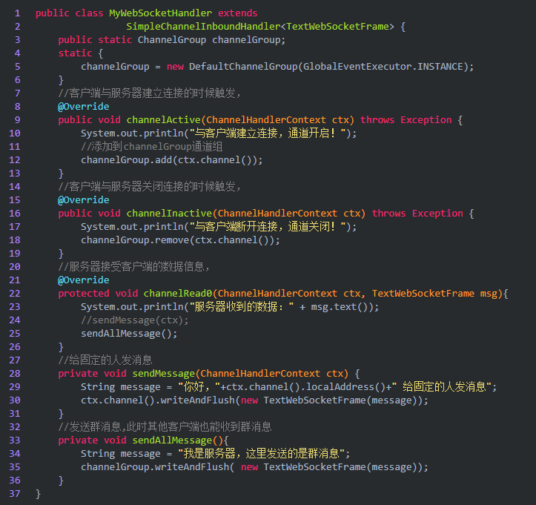Viewport: 536px width, 505px height.
Task: Click GlobalEventExecutor.INSTANCE on line 5
Action: (x=383, y=67)
